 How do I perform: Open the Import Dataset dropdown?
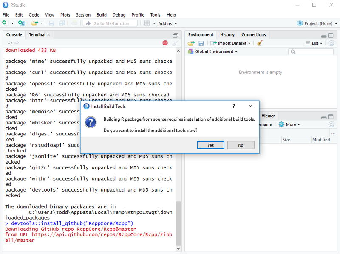coord(230,43)
